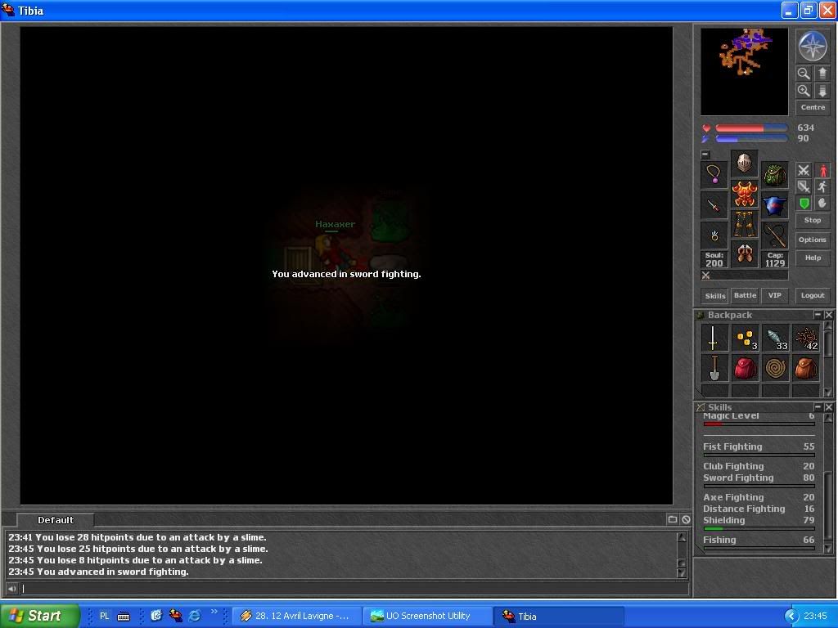Enable offensive fighting mode crossed swords
Viewport: 838px width, 628px height.
pyautogui.click(x=804, y=170)
